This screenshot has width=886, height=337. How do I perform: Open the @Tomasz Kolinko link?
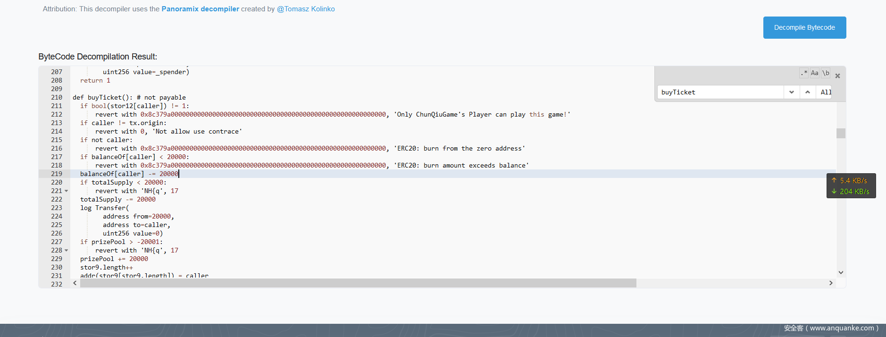(x=306, y=9)
